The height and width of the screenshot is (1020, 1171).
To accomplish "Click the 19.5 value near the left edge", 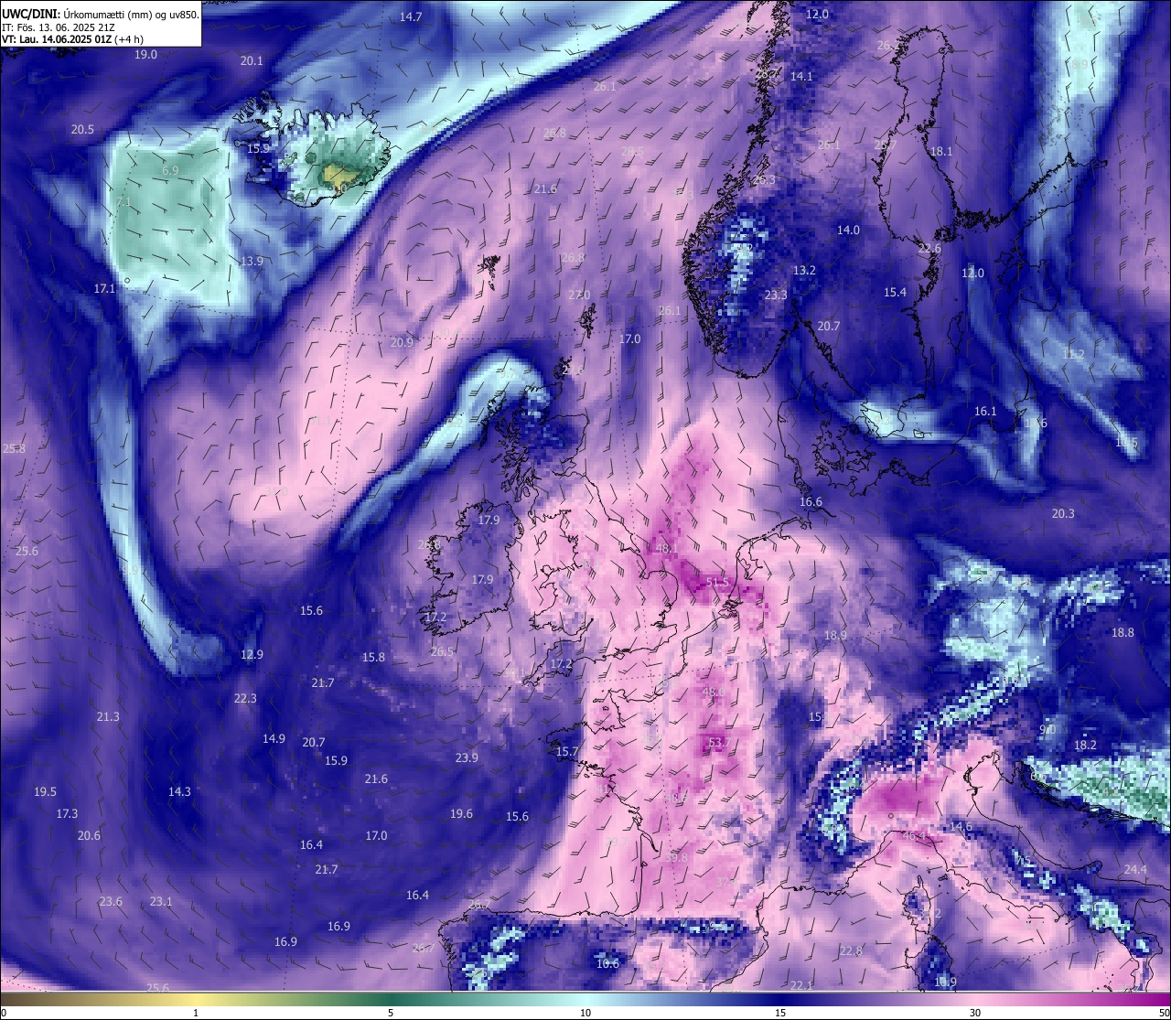I will [x=45, y=792].
